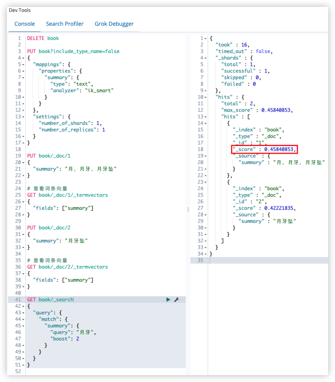Viewport: 335px width, 382px height.
Task: Click the "PUT book/_doc/1" request line
Action: click(49, 156)
